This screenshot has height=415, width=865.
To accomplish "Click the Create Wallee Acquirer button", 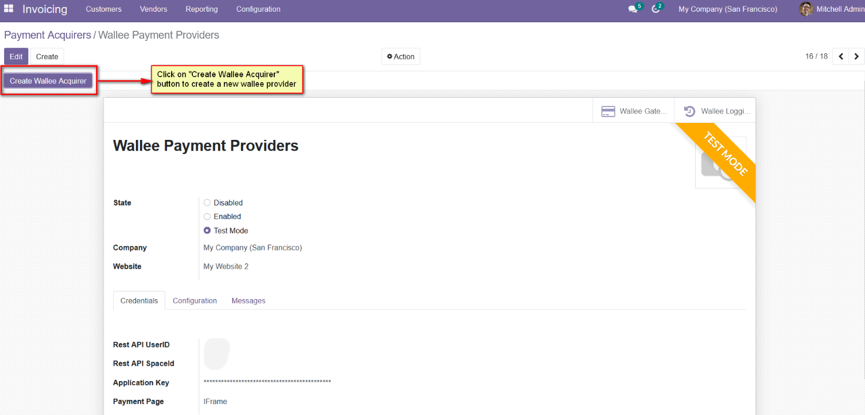I will tap(48, 81).
